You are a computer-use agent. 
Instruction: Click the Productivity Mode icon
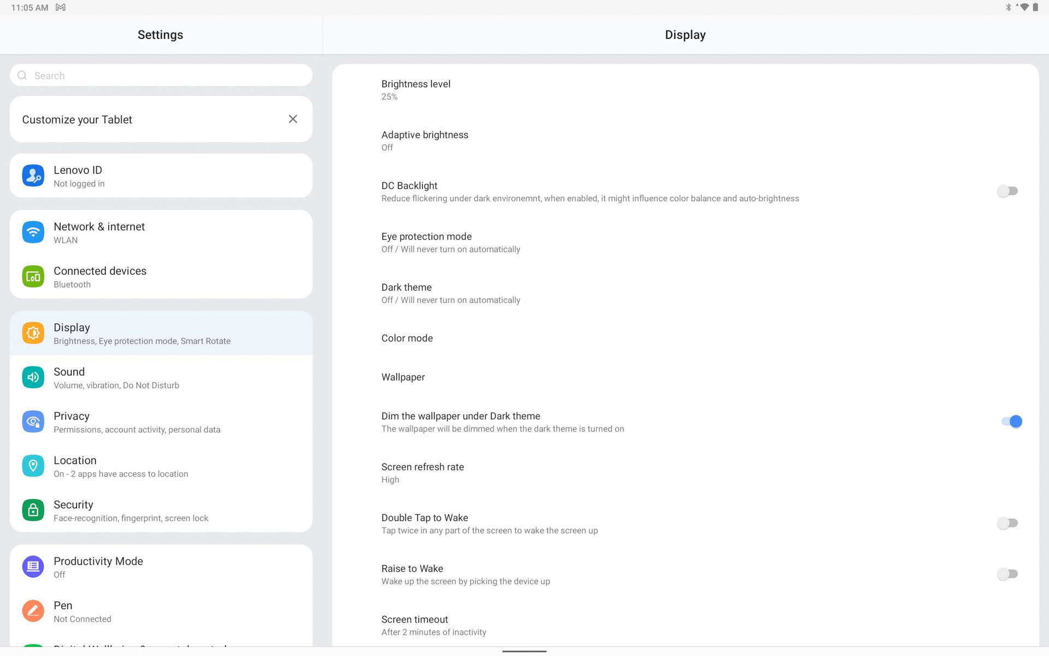[x=33, y=567]
